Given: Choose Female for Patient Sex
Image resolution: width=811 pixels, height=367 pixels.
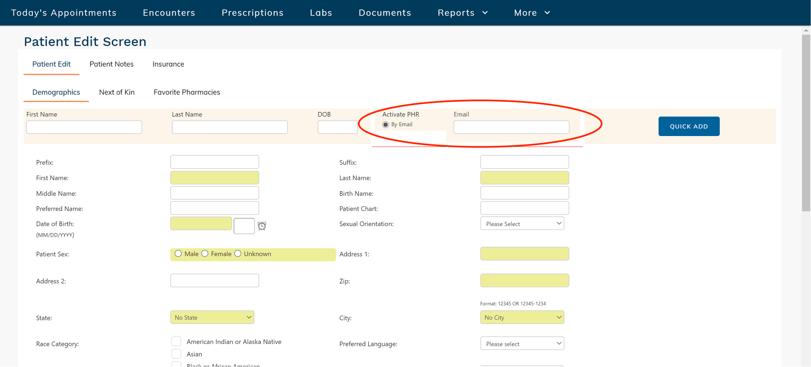Looking at the screenshot, I should 205,254.
